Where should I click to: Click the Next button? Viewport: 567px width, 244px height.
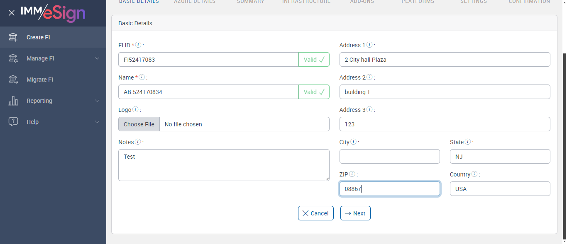pos(355,213)
